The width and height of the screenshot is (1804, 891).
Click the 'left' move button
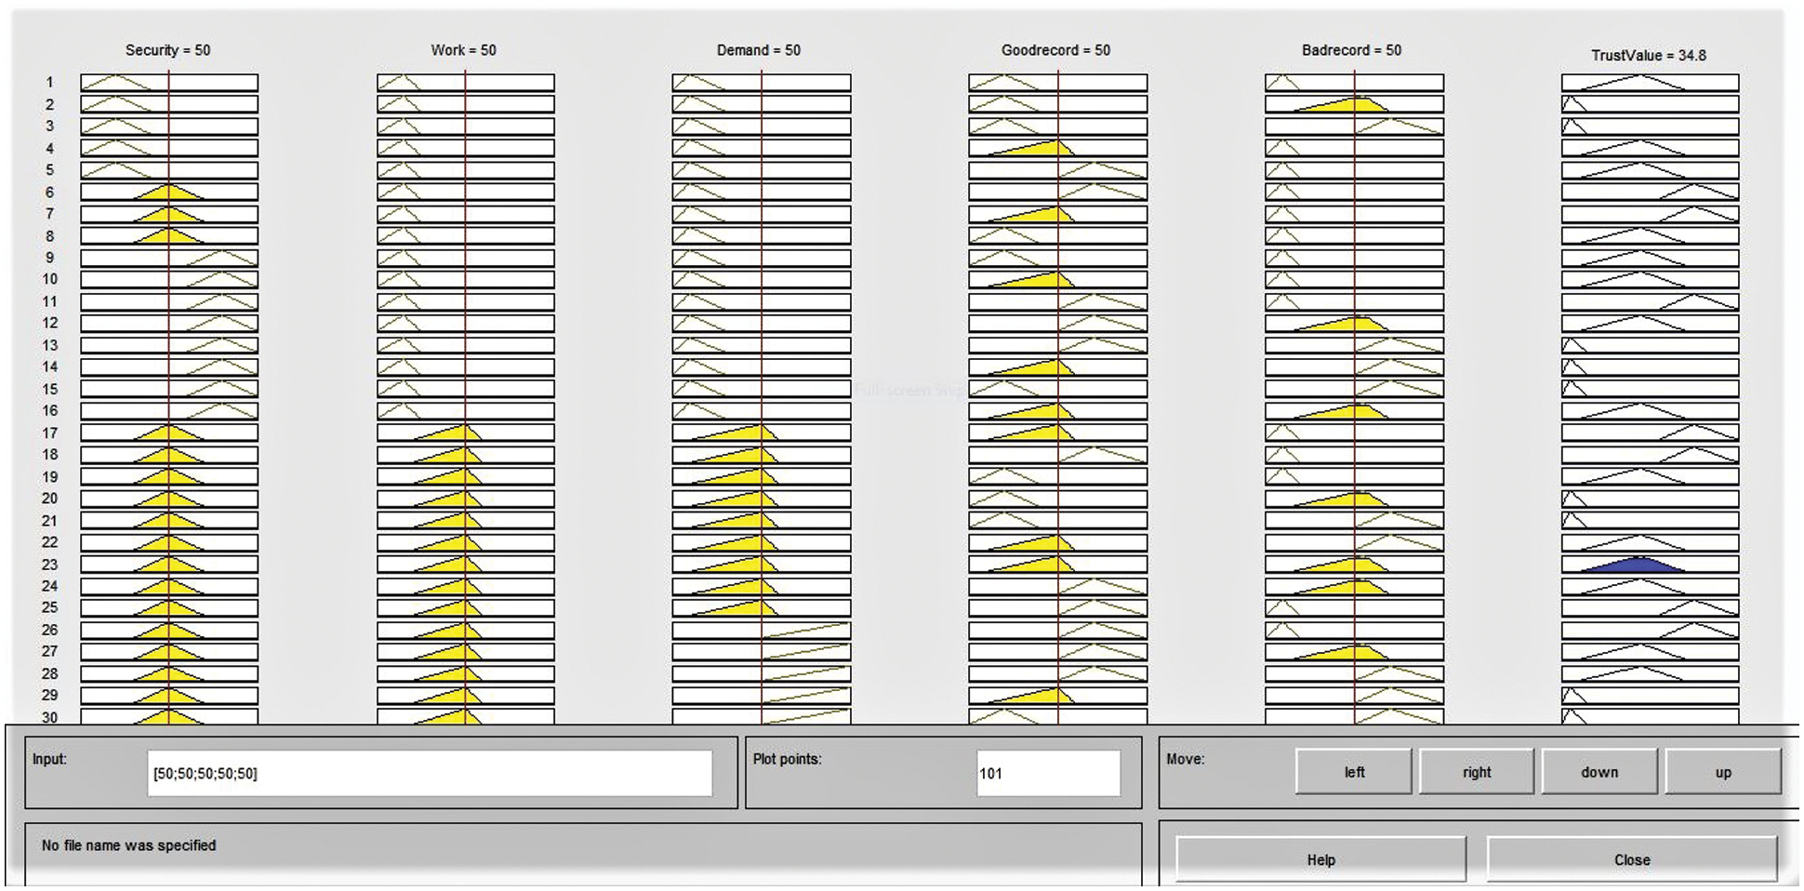coord(1353,772)
